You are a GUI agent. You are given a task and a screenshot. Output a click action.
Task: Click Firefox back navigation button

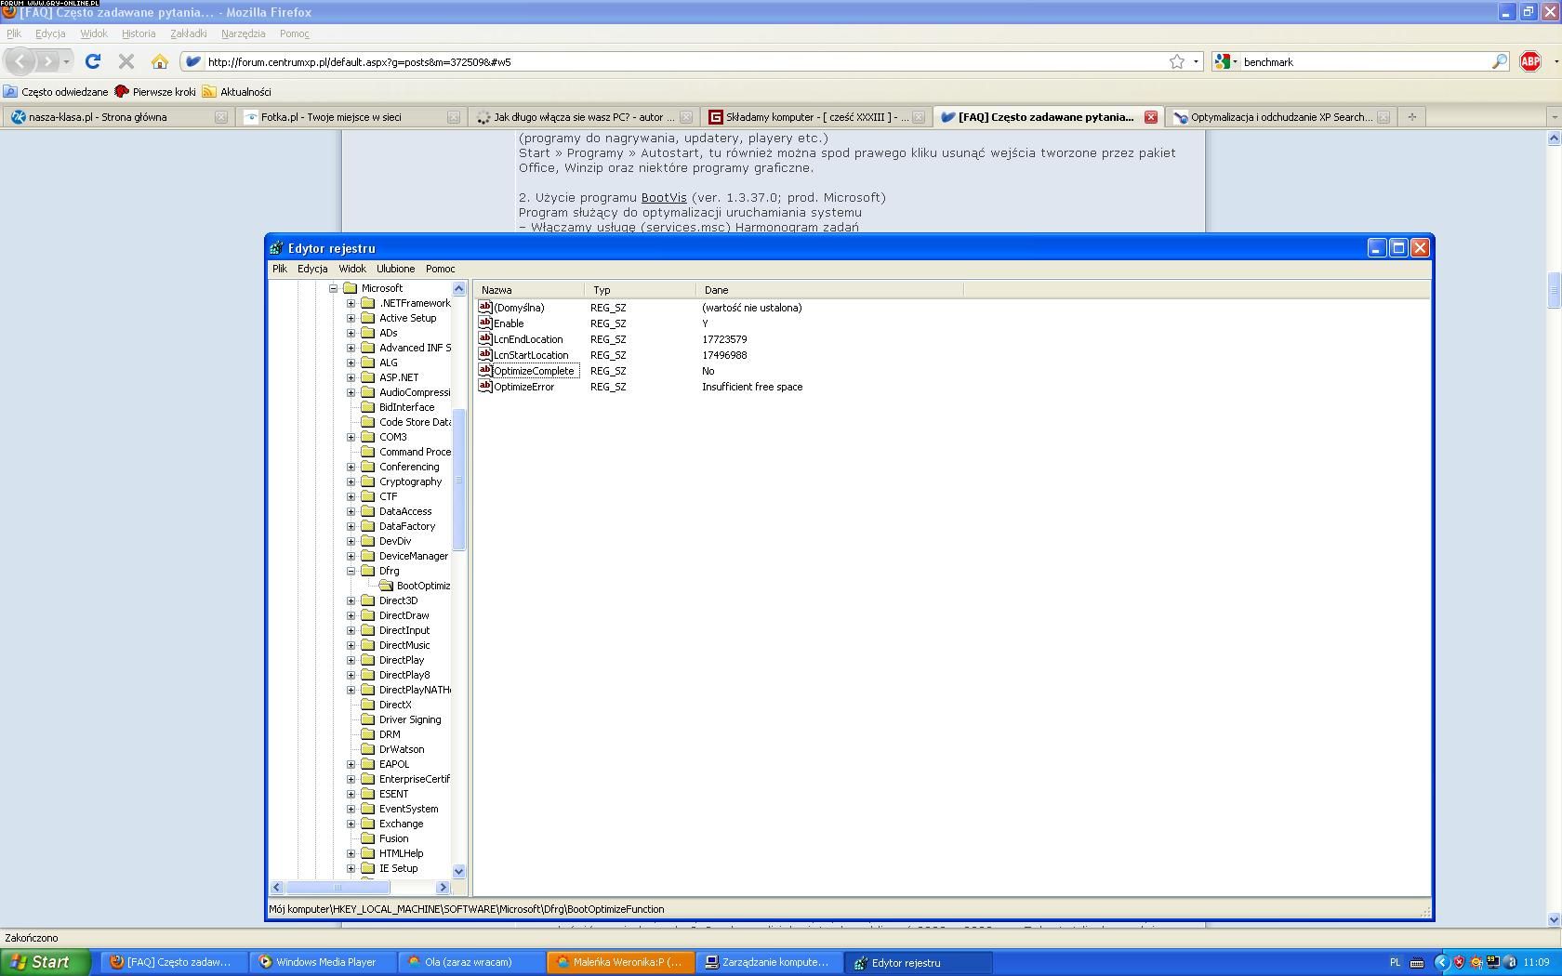point(20,61)
